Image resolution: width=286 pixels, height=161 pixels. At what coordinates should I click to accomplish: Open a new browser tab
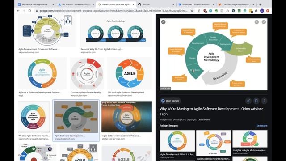(260, 4)
